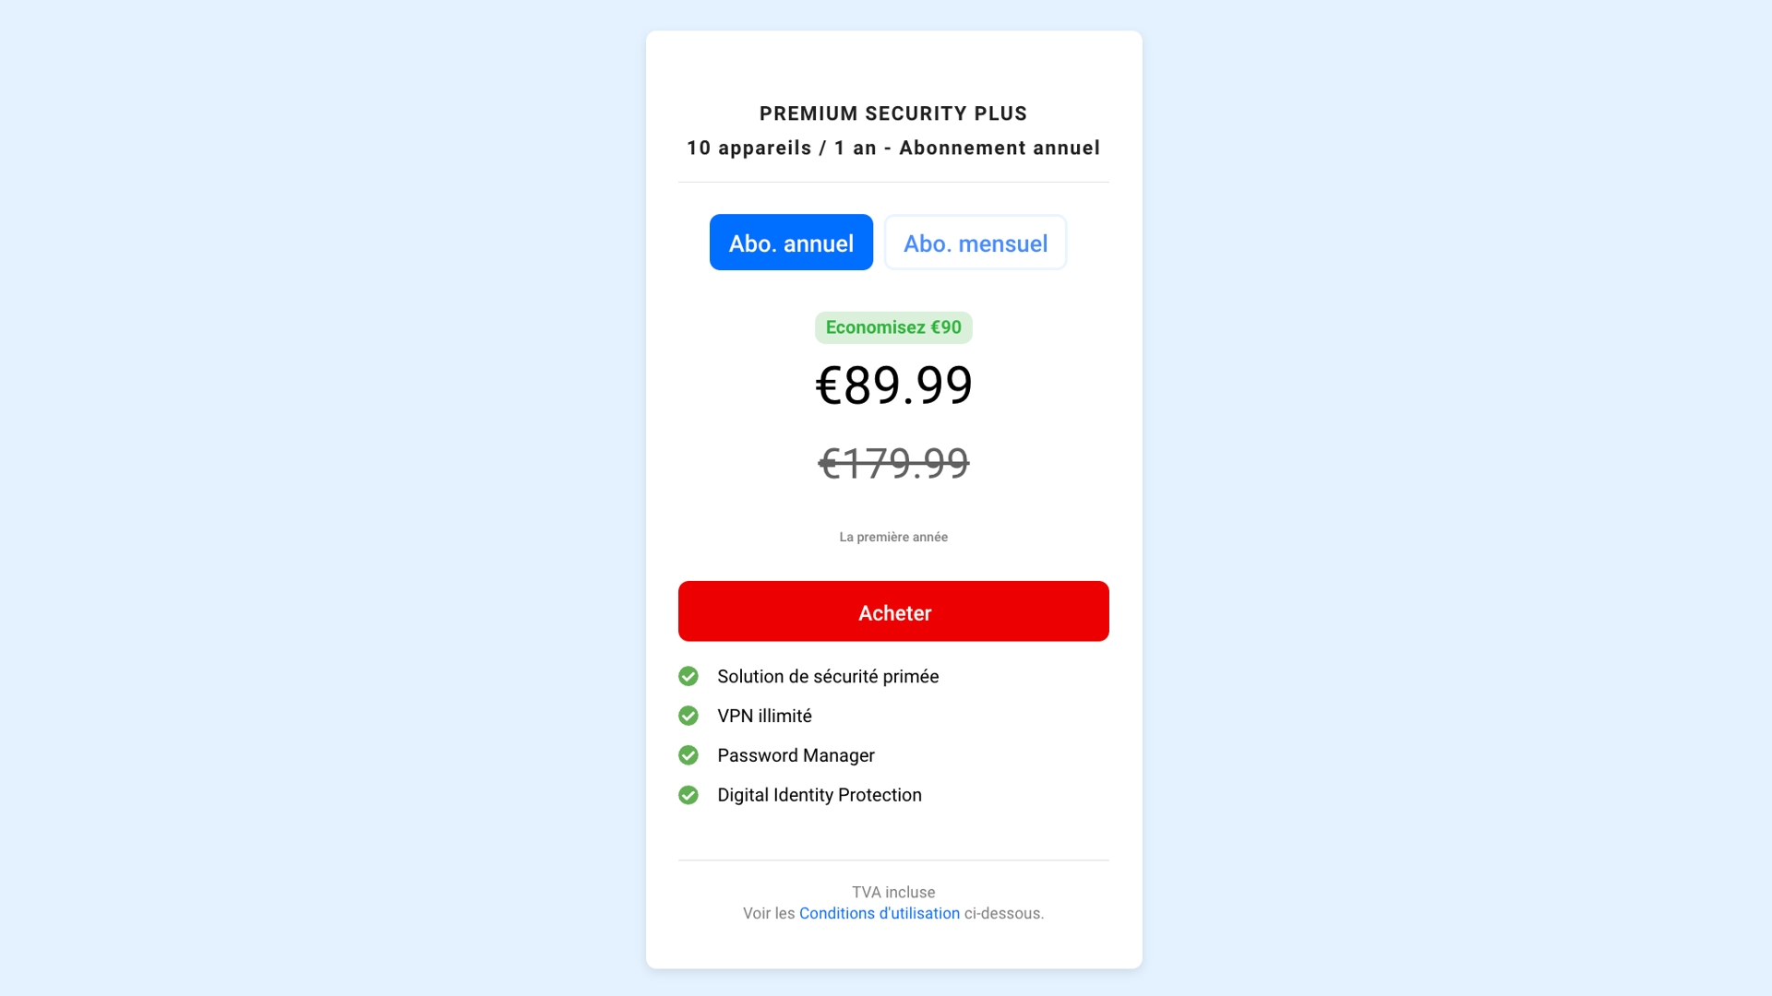Click checkmark icon beside Solution de sécurité primée
This screenshot has width=1772, height=996.
(x=688, y=677)
